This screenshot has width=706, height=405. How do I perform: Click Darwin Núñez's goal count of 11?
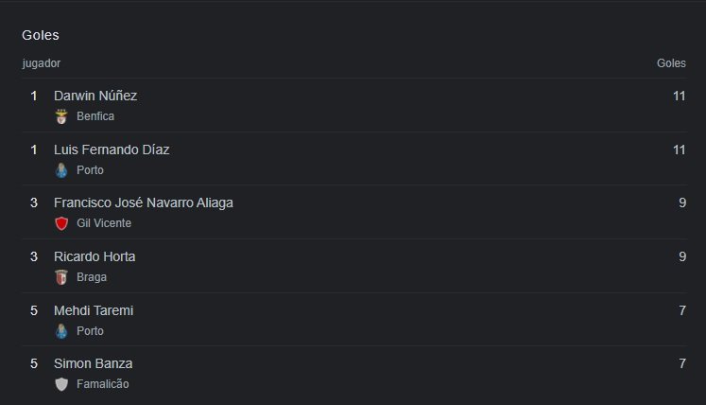coord(679,96)
